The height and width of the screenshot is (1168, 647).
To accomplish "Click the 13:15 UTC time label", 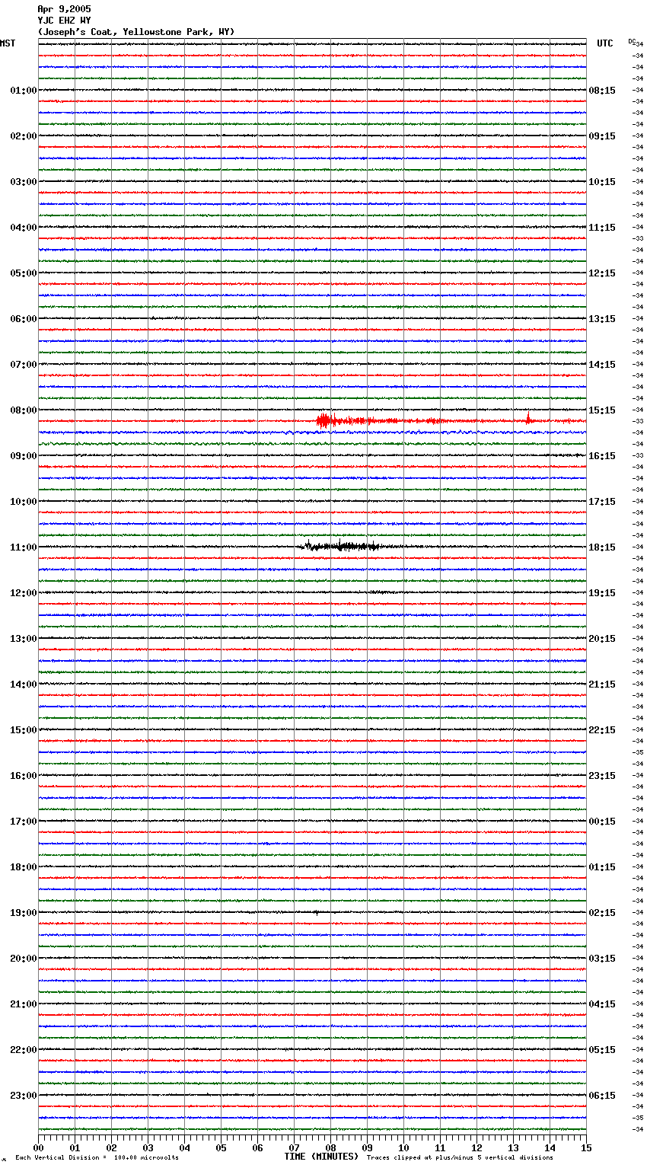I will (x=602, y=319).
